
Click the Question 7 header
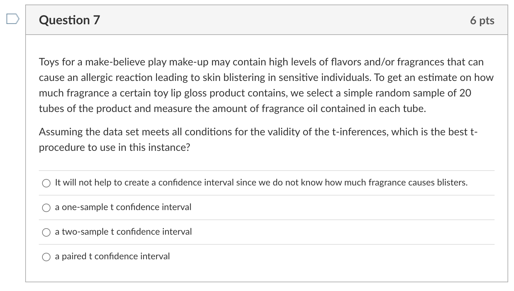pyautogui.click(x=69, y=20)
